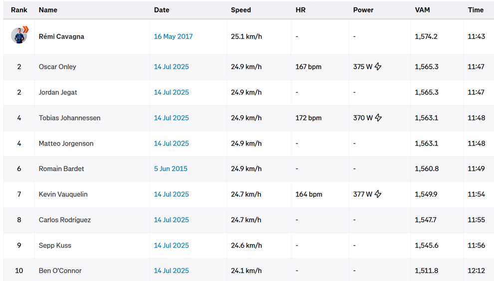Click the 1,560.8 VAM value
This screenshot has width=494, height=281.
tap(427, 169)
